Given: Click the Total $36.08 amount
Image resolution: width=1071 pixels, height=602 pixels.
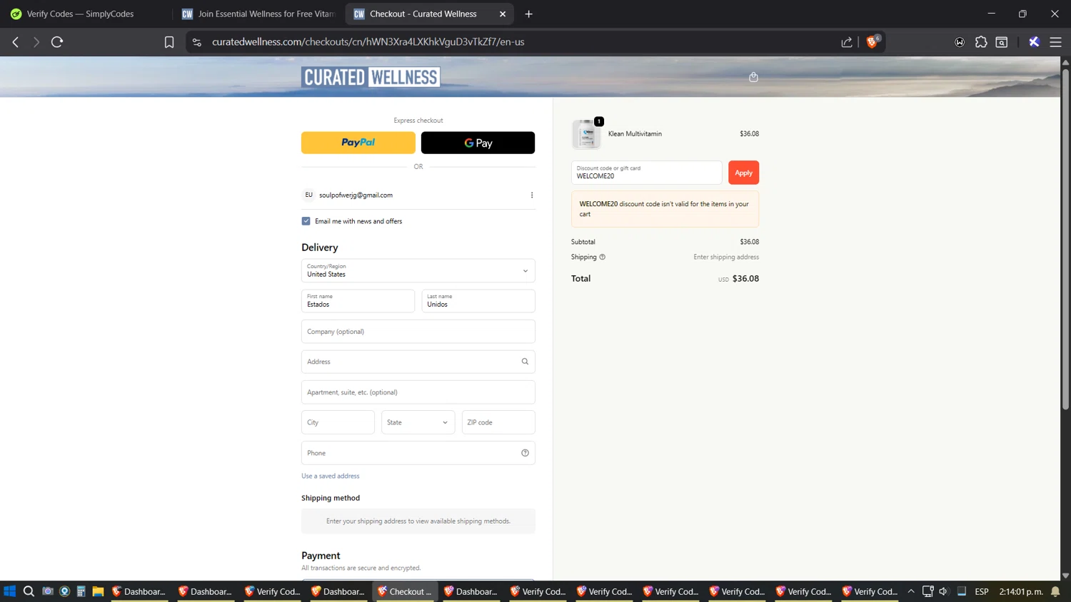Looking at the screenshot, I should pyautogui.click(x=745, y=279).
